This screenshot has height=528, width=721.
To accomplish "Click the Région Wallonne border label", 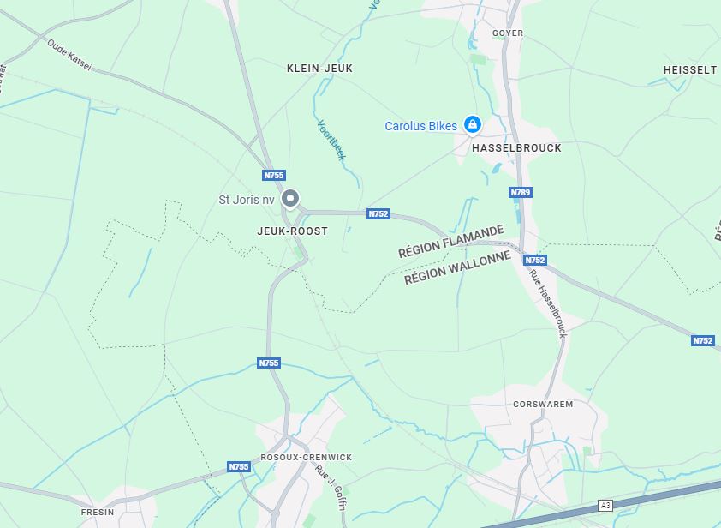I will (457, 268).
